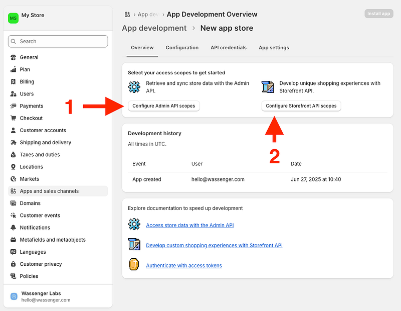
Task: Click Configure Admin API scopes button
Action: [x=164, y=106]
